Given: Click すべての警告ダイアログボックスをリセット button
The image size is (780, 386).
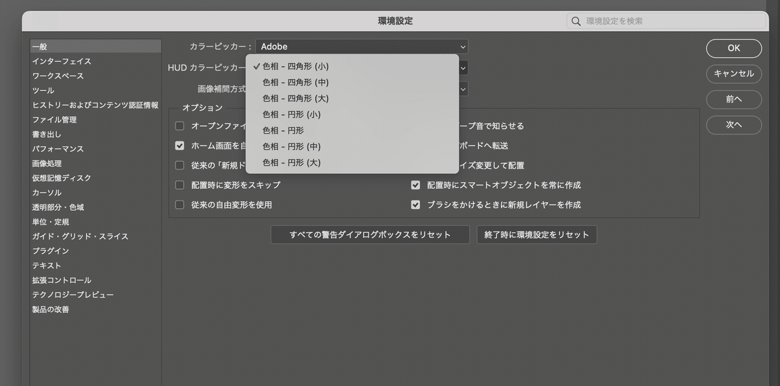Looking at the screenshot, I should [x=370, y=235].
